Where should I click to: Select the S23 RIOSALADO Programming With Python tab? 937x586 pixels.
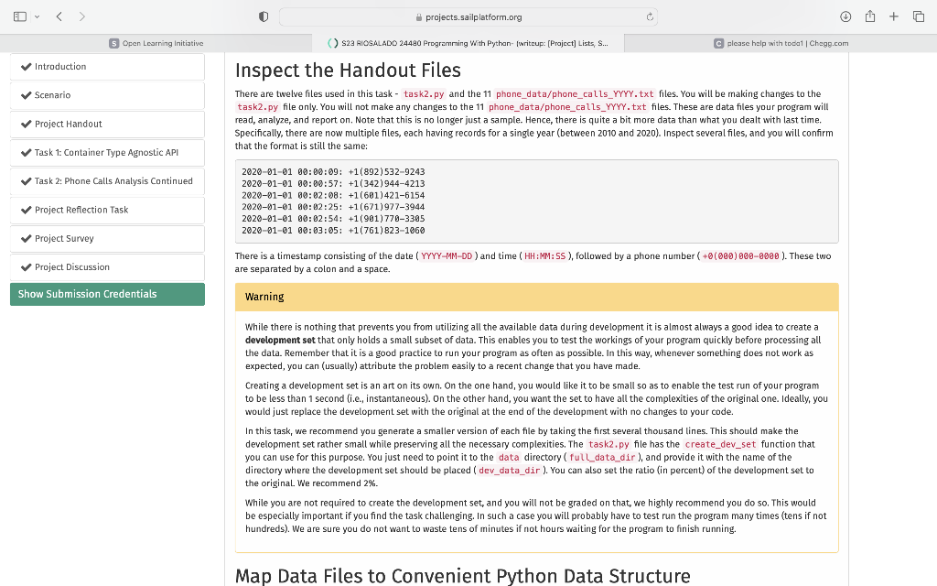tap(468, 43)
